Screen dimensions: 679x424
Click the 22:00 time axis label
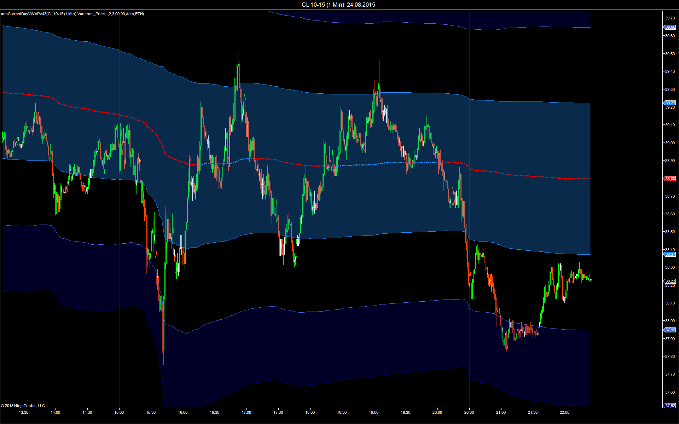(564, 412)
